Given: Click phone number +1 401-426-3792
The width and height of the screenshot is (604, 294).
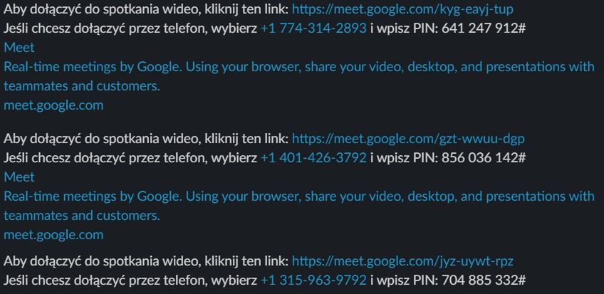Looking at the screenshot, I should (313, 157).
